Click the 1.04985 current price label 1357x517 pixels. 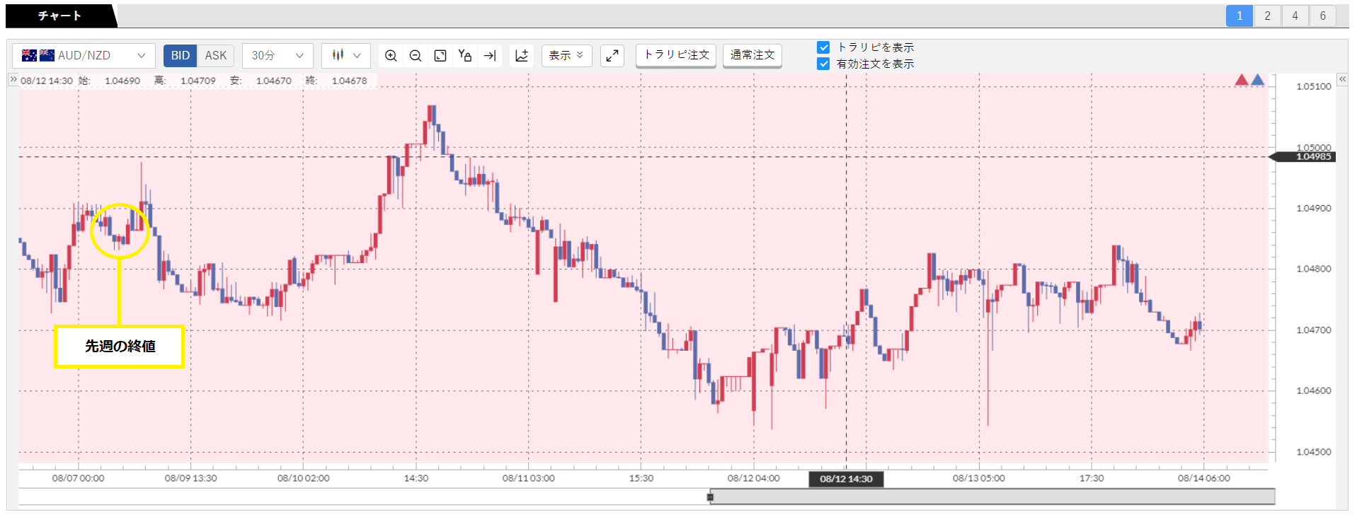(x=1306, y=157)
